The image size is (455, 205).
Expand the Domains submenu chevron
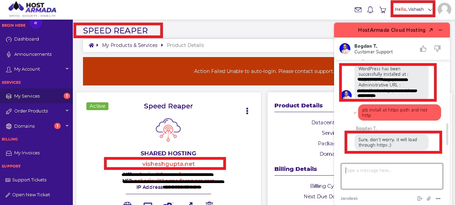coord(67,126)
